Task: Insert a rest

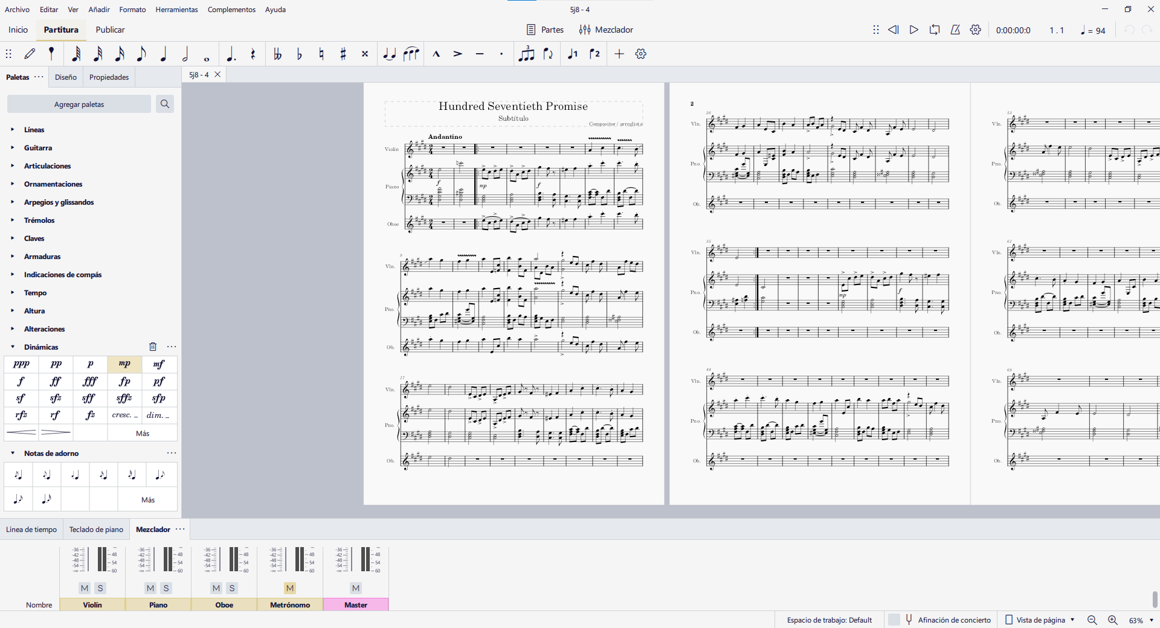Action: tap(253, 54)
